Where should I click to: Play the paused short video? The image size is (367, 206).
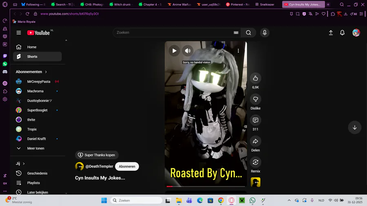point(175,50)
